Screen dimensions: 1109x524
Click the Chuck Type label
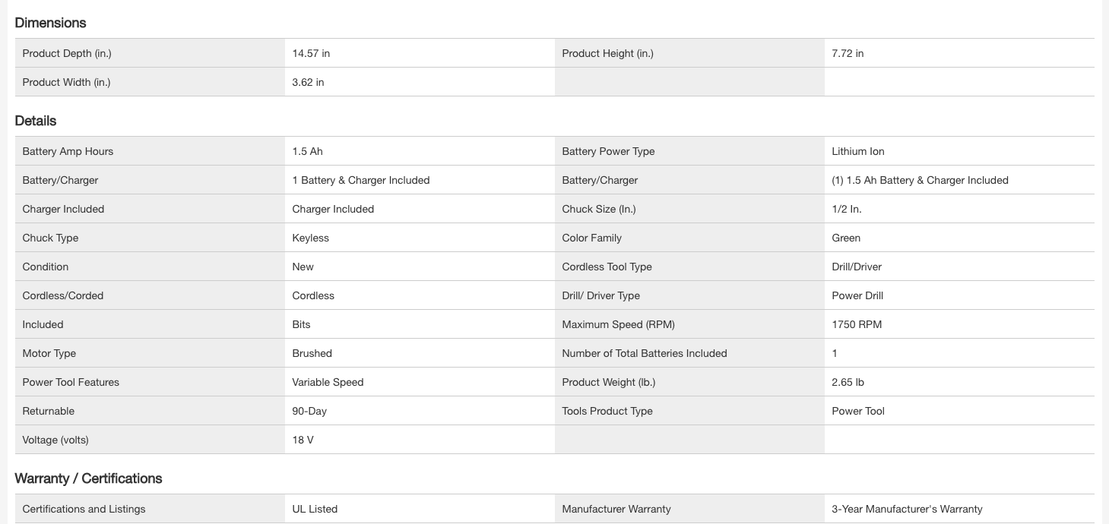click(50, 238)
